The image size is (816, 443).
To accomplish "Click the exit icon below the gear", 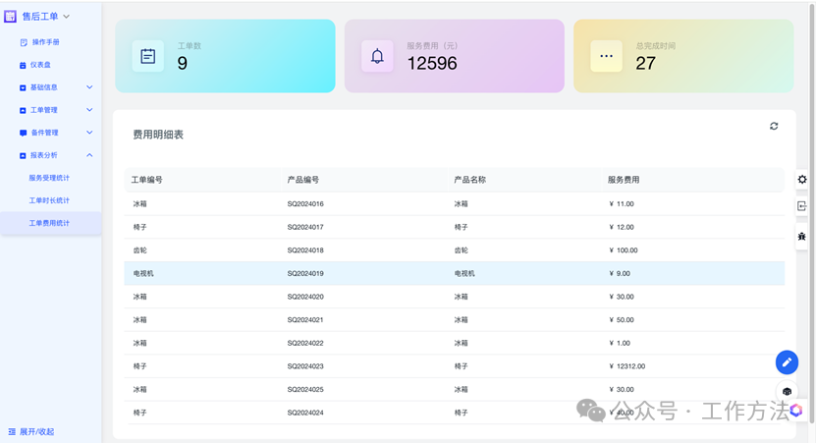I will click(x=802, y=206).
